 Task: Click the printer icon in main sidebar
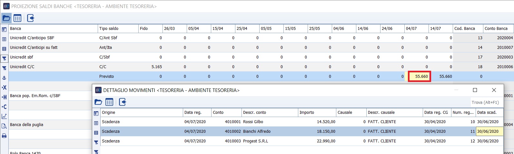4,136
